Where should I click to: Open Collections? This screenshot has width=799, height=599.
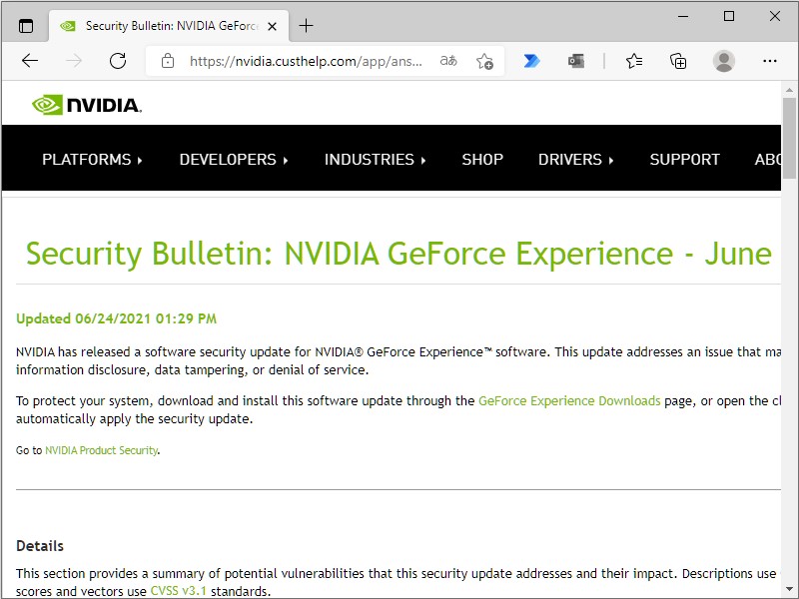678,61
